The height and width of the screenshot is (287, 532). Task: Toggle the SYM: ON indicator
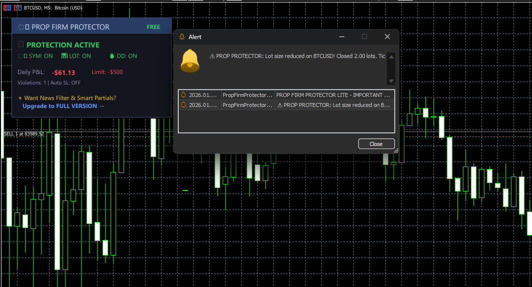pos(36,56)
